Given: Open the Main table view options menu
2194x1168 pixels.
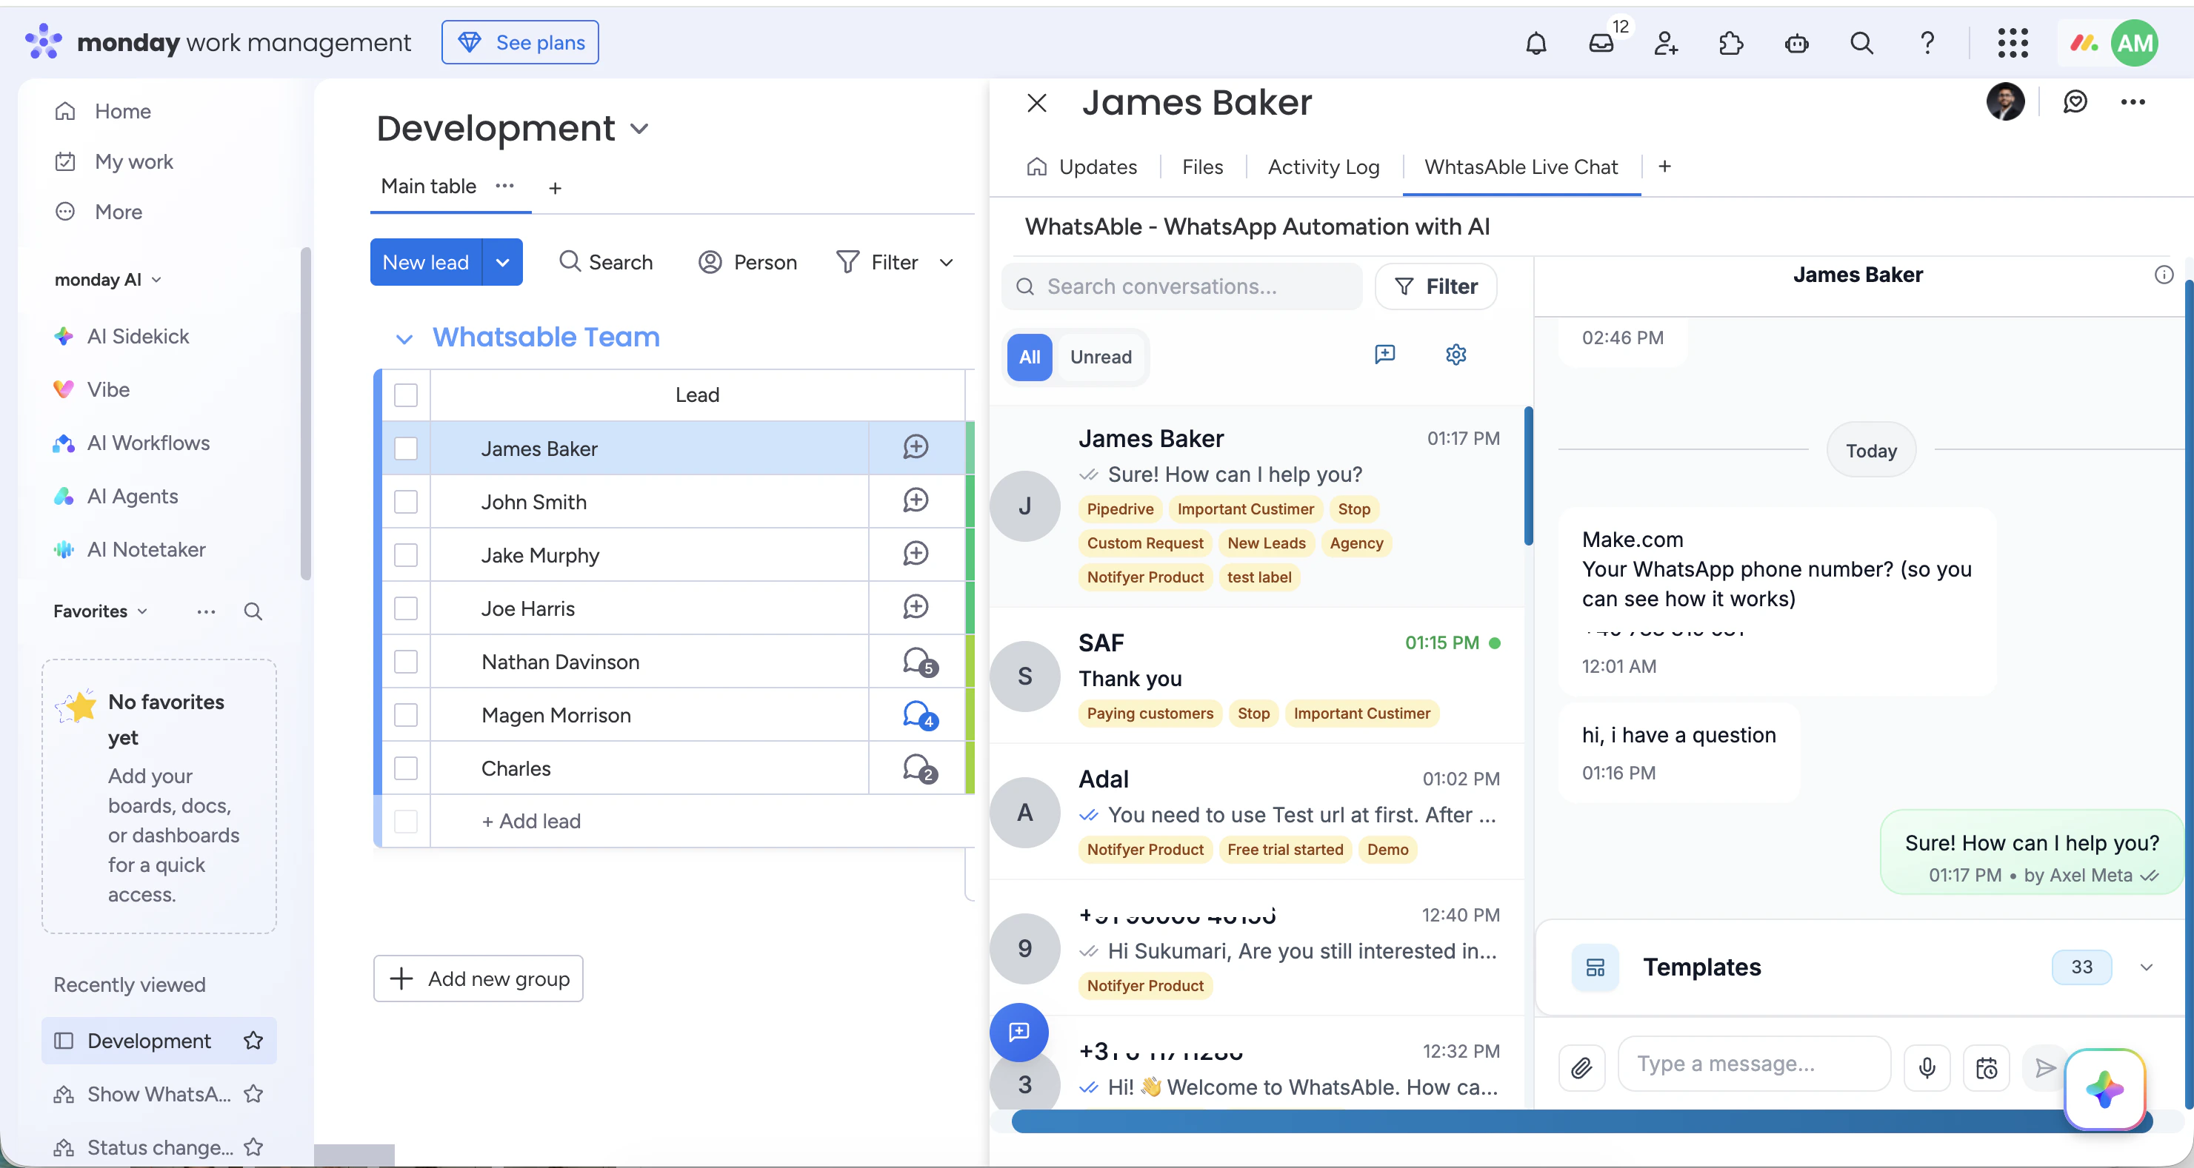Looking at the screenshot, I should point(504,186).
